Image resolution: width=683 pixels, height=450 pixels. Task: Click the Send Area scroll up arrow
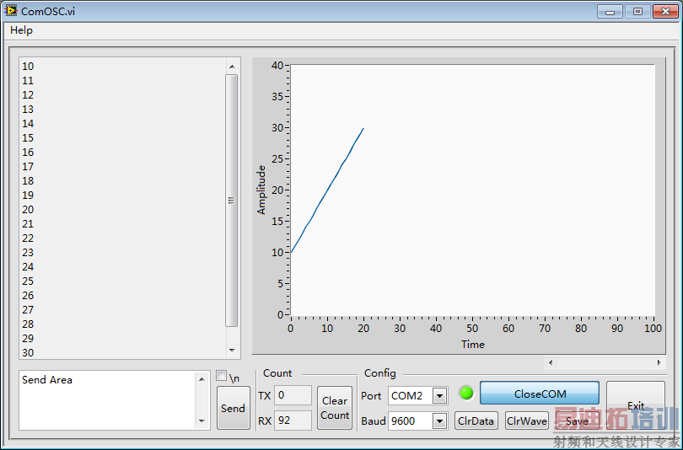202,379
